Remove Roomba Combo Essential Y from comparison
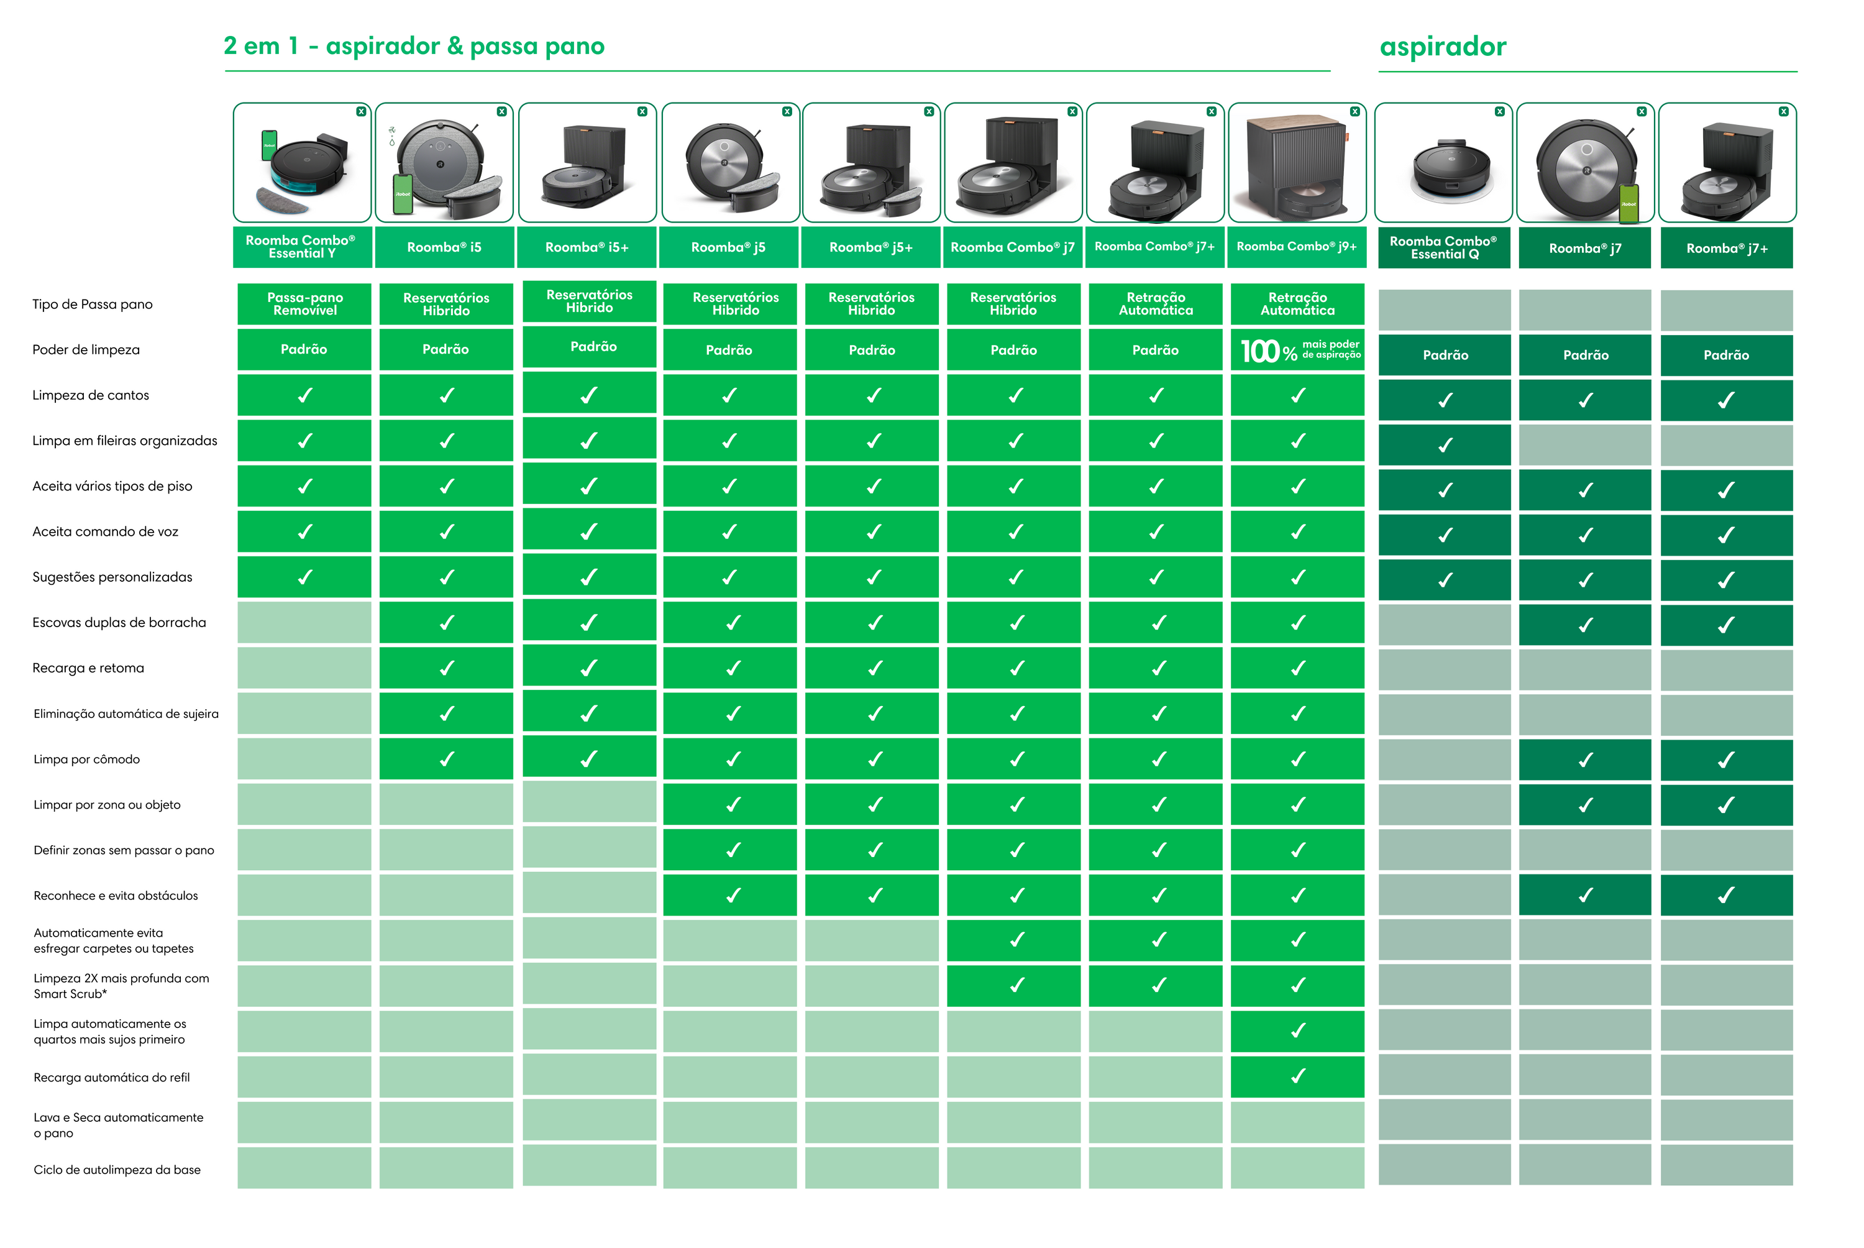1864x1248 pixels. coord(361,111)
